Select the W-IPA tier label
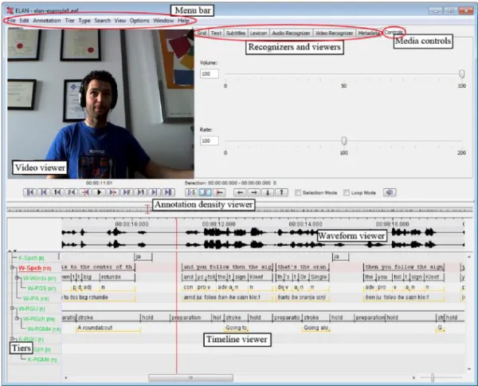The image size is (478, 386). 36,298
